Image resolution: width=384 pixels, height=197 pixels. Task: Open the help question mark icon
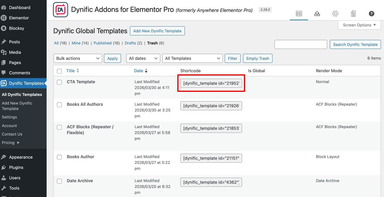[x=372, y=14]
